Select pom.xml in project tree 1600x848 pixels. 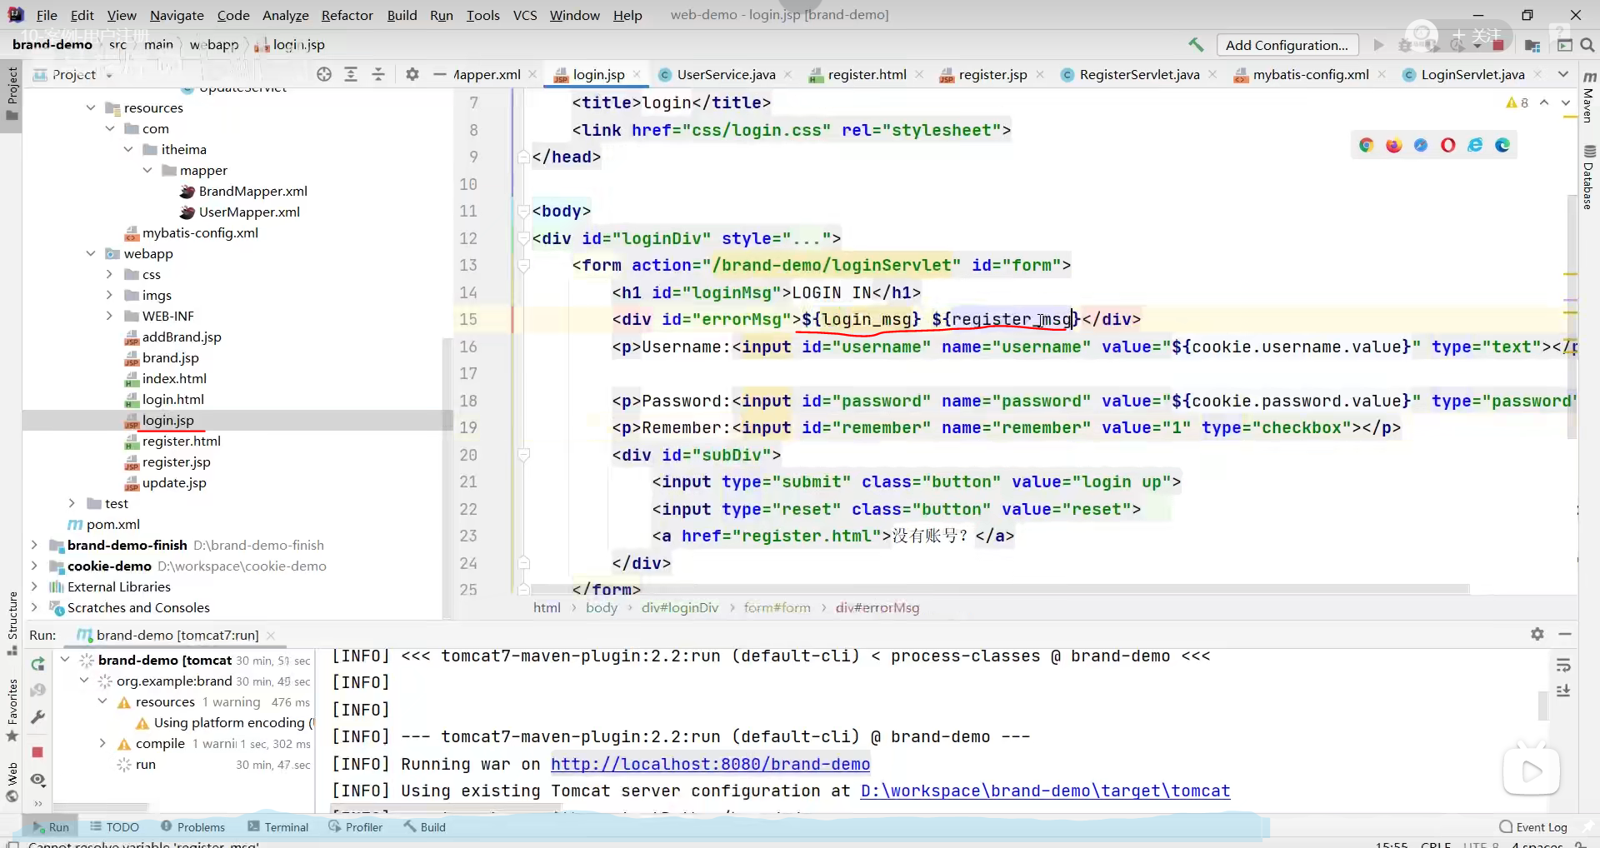click(112, 524)
